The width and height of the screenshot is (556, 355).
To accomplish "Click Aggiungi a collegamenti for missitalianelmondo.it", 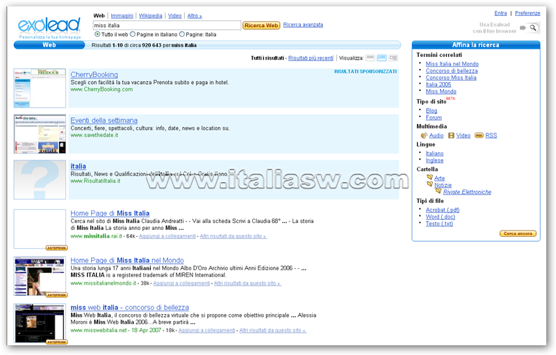I will click(181, 283).
